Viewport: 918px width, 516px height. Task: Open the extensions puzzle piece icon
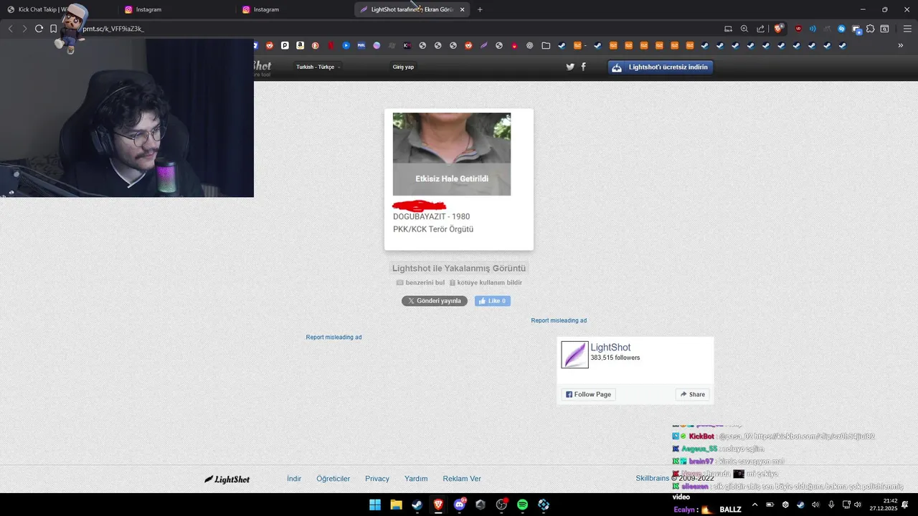tap(871, 29)
